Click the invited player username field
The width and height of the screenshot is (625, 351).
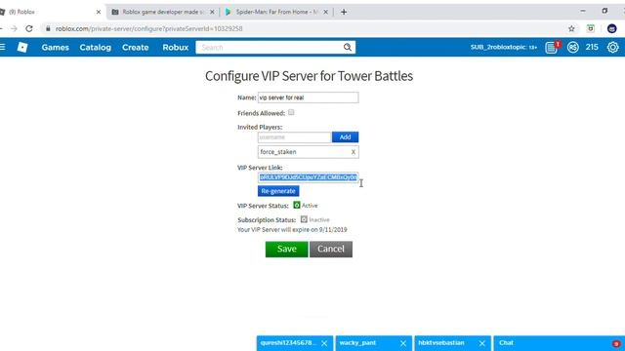294,136
